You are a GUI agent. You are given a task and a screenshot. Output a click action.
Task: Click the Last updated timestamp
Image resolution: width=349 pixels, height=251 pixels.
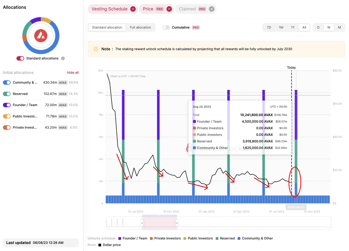[48, 243]
